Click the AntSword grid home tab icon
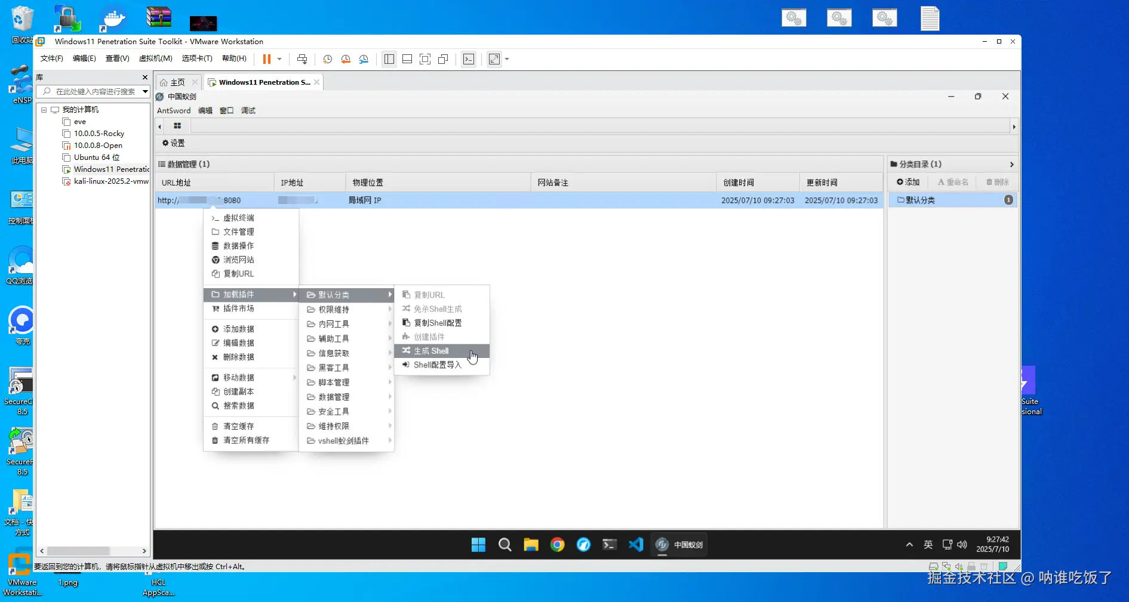 177,126
